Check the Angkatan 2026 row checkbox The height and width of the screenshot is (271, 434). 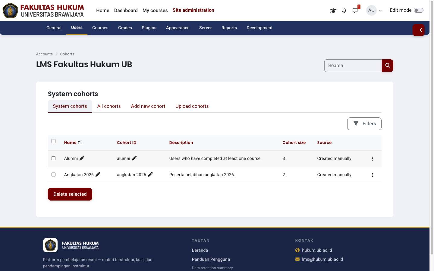click(x=54, y=174)
